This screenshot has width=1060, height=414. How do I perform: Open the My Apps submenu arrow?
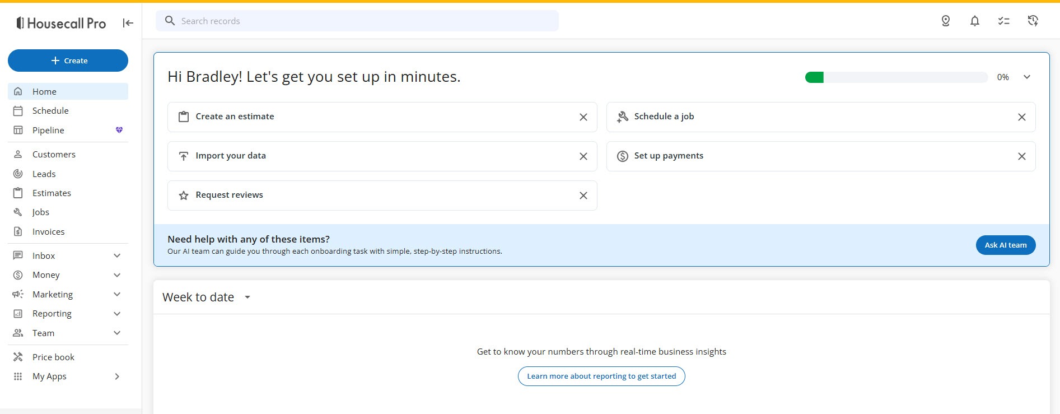pyautogui.click(x=117, y=376)
